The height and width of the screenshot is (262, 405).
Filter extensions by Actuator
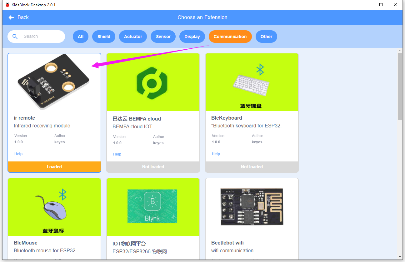[x=133, y=37]
